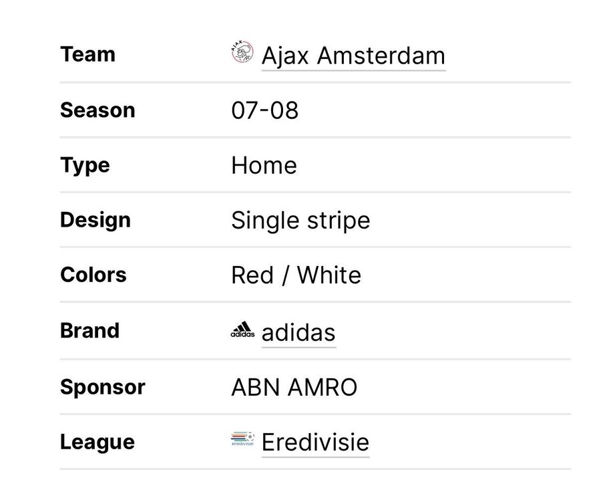601x484 pixels.
Task: Click the Home type value
Action: pyautogui.click(x=264, y=165)
